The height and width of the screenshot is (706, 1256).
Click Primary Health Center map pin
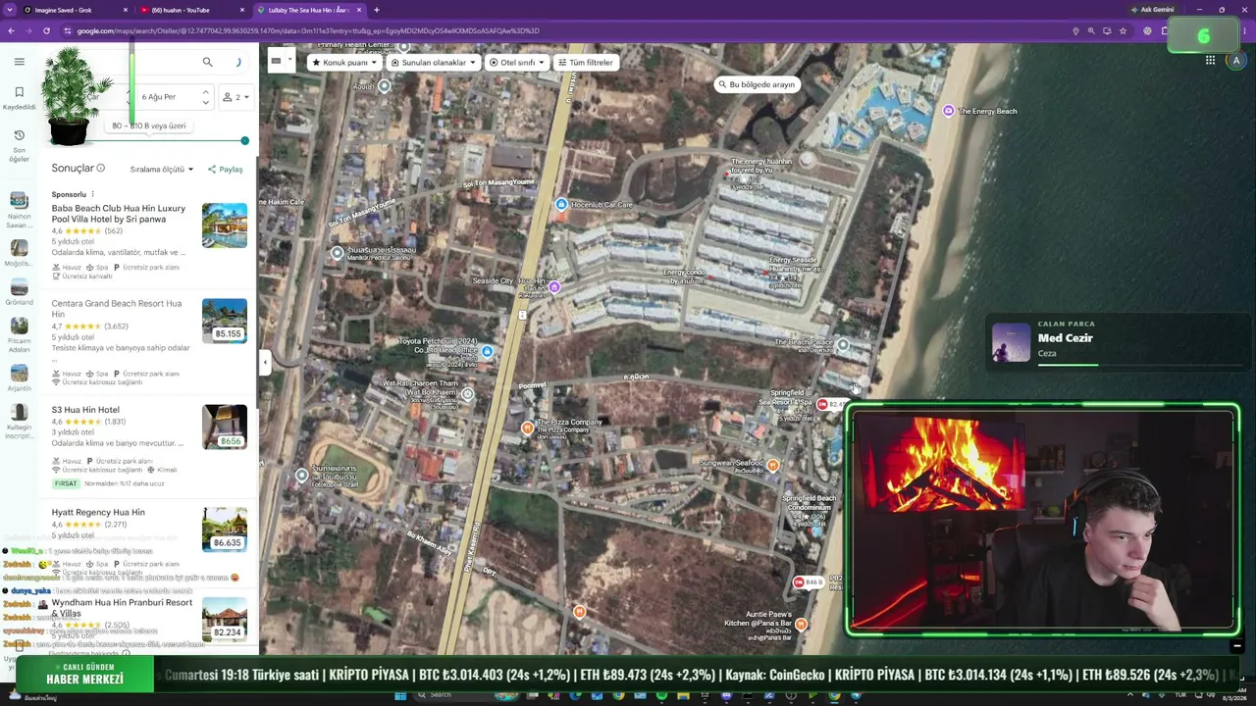click(x=403, y=47)
